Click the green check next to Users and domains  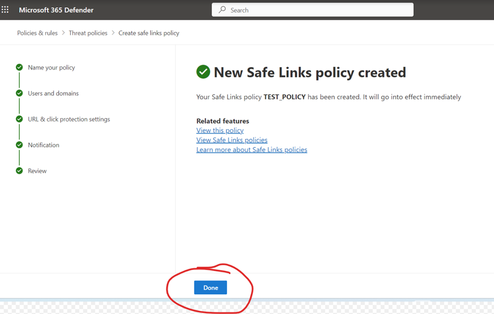19,93
